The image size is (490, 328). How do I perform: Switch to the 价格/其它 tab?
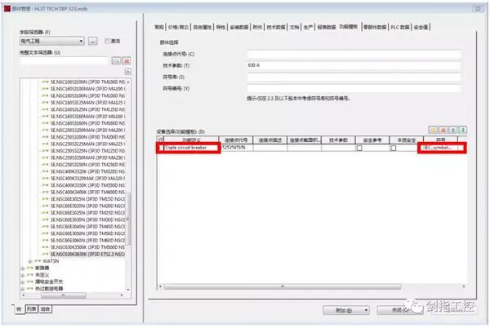[x=178, y=27]
